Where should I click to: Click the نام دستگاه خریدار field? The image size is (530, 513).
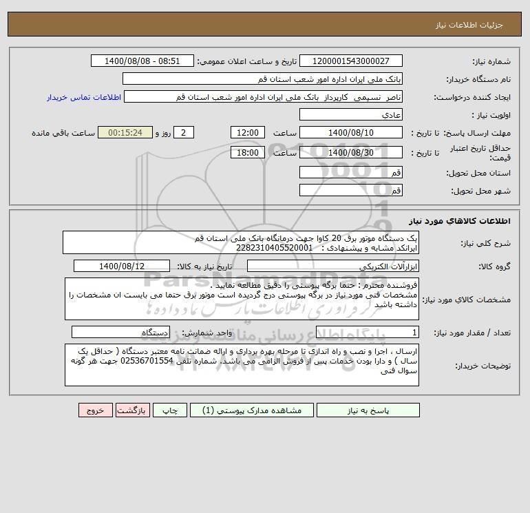[262, 78]
